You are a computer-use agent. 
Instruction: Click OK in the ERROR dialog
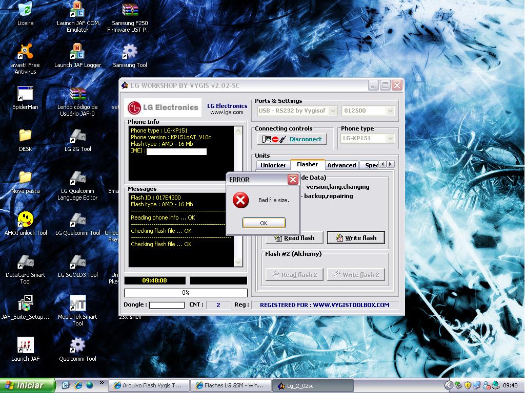click(x=264, y=223)
